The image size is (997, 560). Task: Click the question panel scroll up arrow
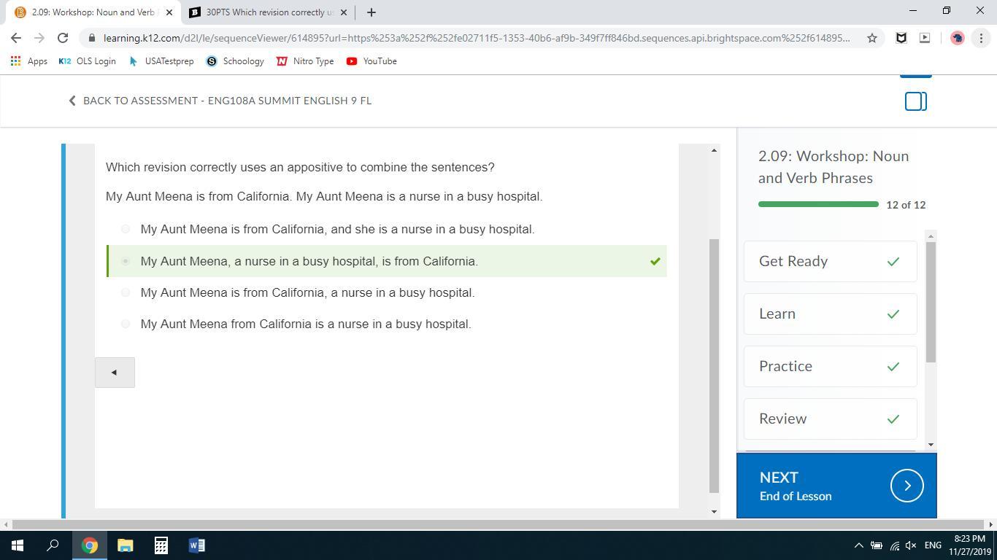[x=714, y=150]
